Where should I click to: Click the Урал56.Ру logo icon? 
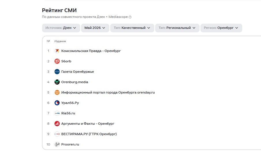coord(57,103)
